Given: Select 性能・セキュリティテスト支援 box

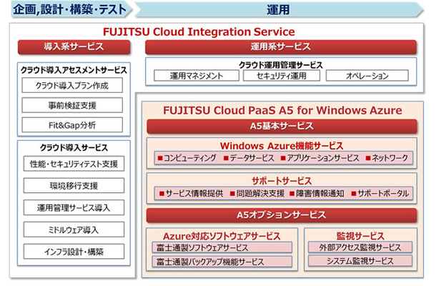Looking at the screenshot, I should pos(74,164).
